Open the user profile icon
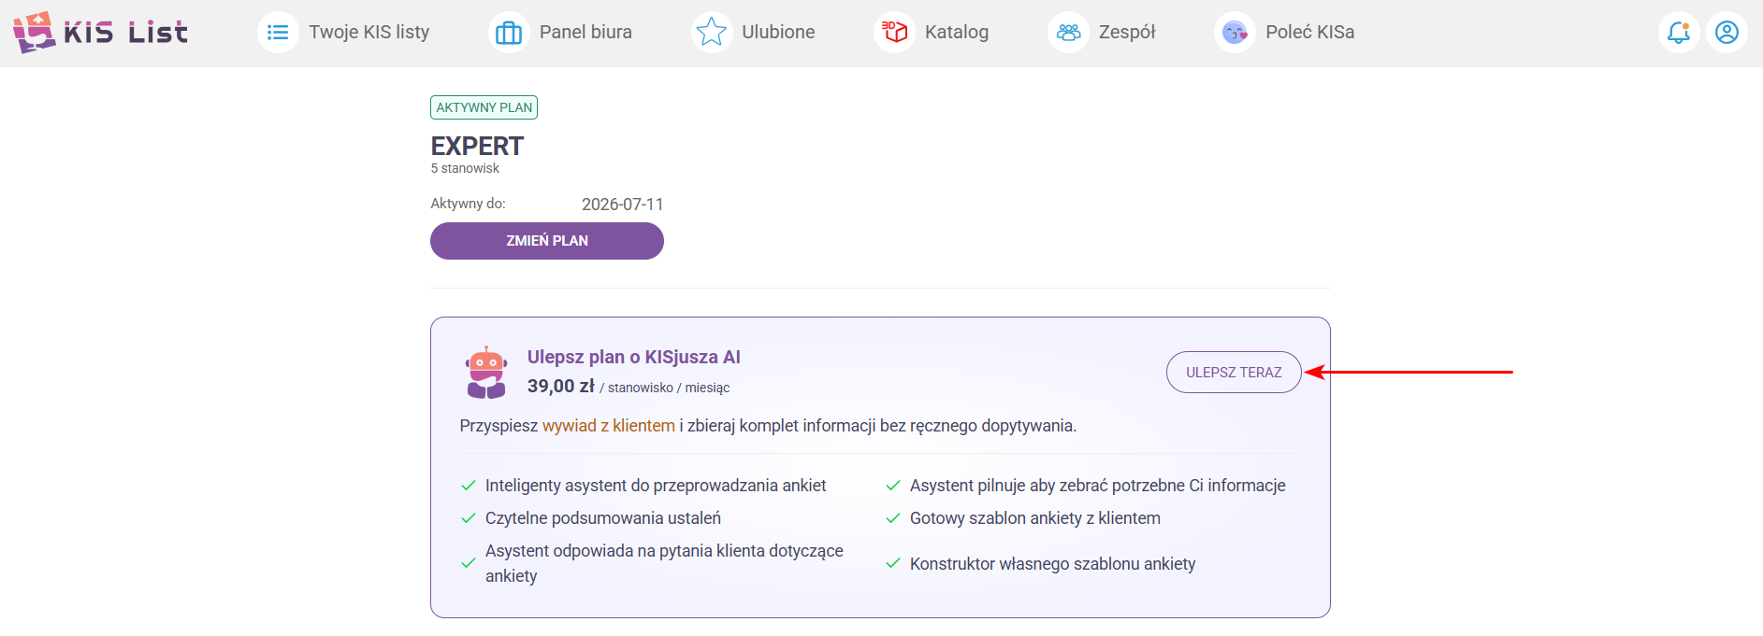 point(1727,33)
